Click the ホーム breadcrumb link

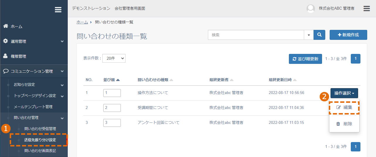(82, 22)
